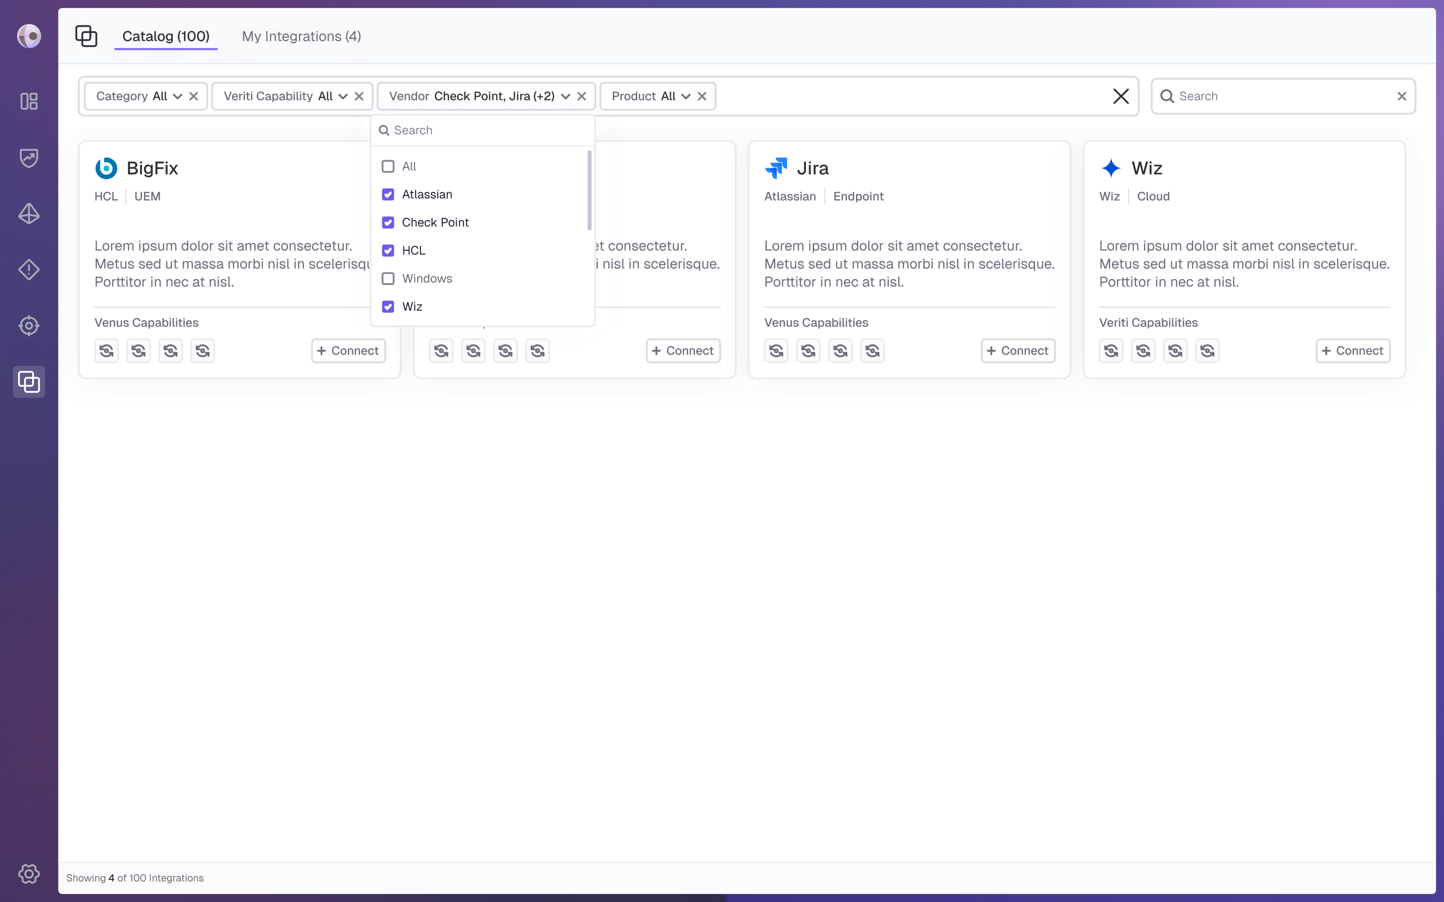This screenshot has width=1444, height=902.
Task: Click the main Search input field
Action: [1283, 96]
